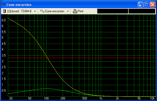Click the 5 label on vertical axis
The image size is (157, 101).
[3, 38]
